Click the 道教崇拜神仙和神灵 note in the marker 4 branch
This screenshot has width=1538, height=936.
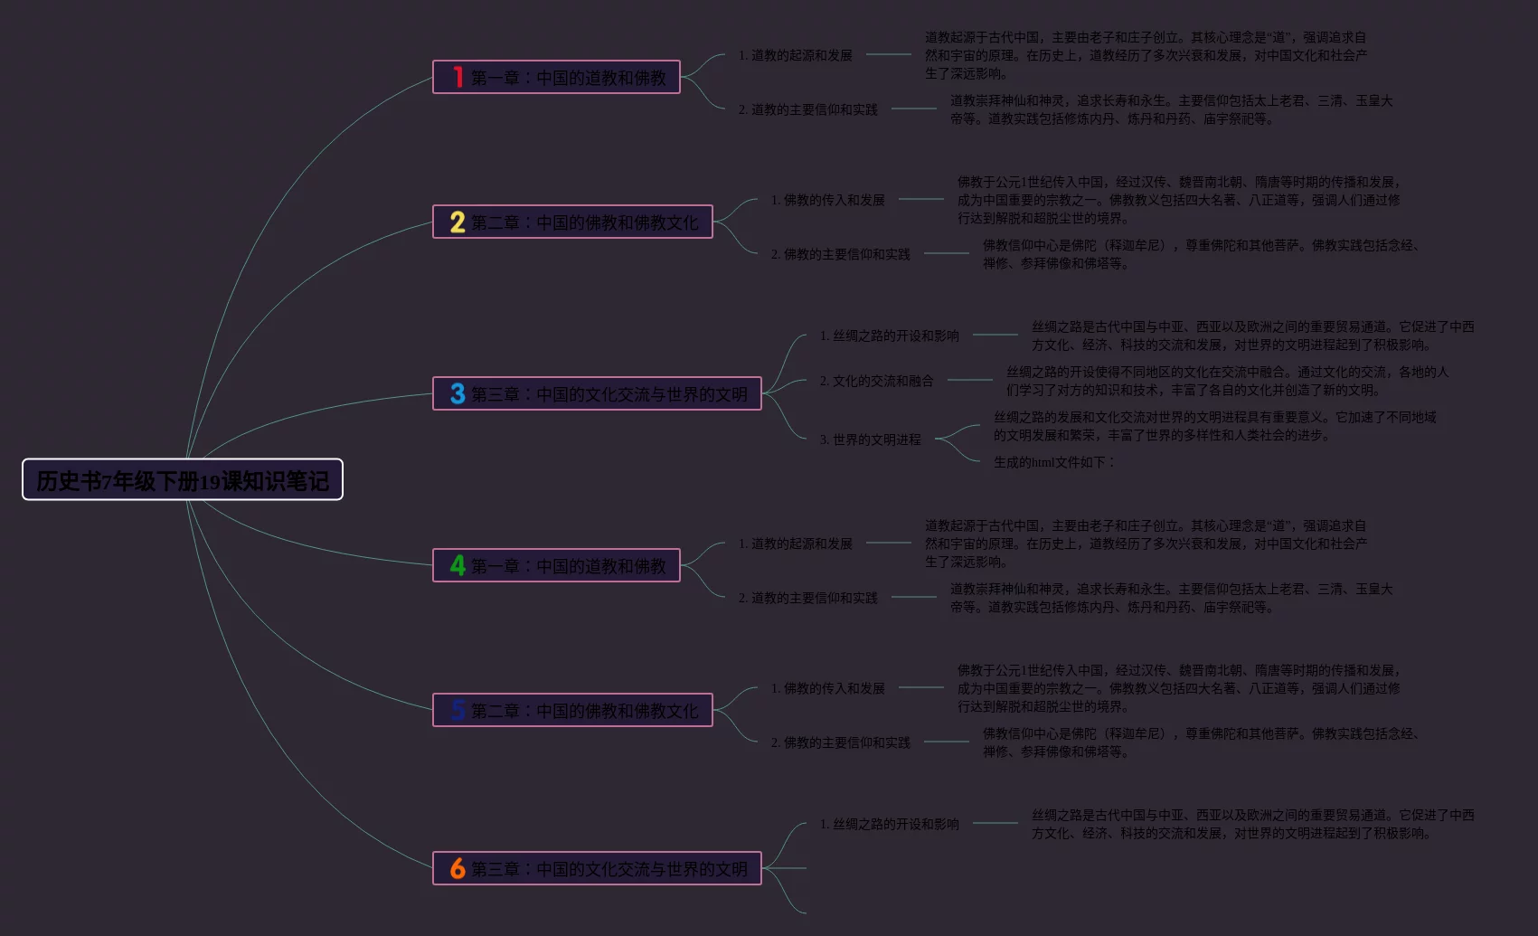(x=1171, y=598)
